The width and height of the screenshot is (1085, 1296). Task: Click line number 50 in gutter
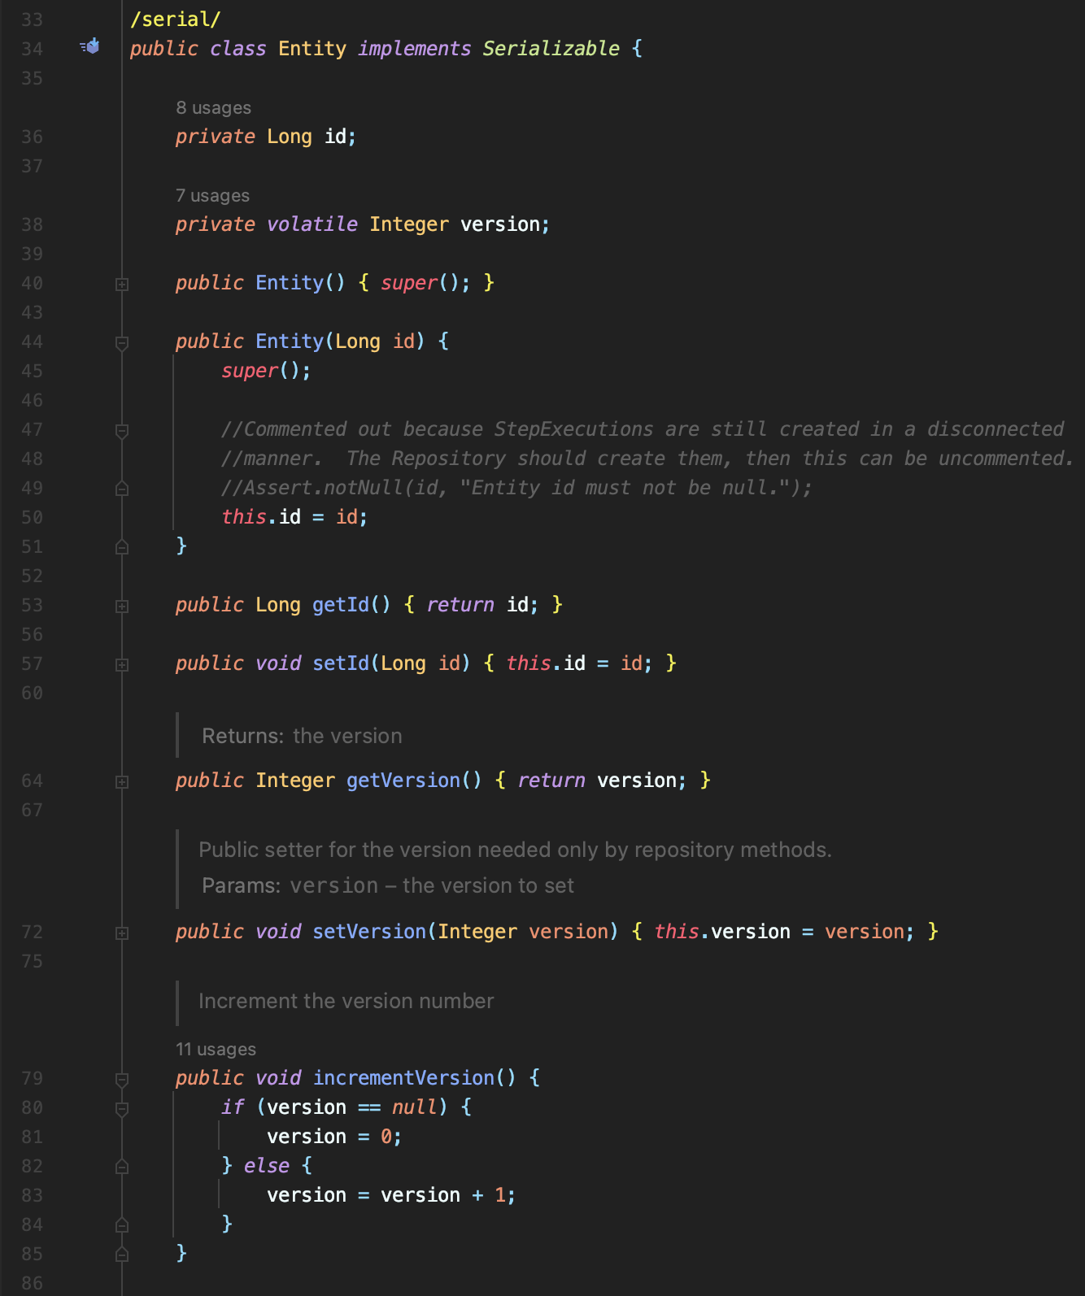pyautogui.click(x=32, y=517)
